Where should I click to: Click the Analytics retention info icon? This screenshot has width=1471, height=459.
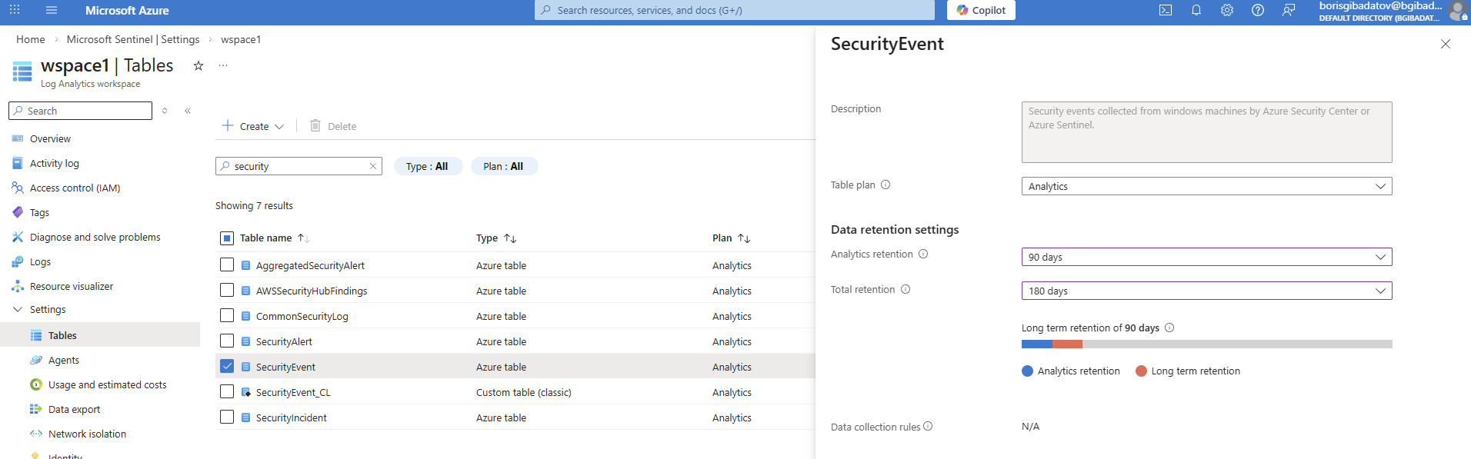coord(923,254)
